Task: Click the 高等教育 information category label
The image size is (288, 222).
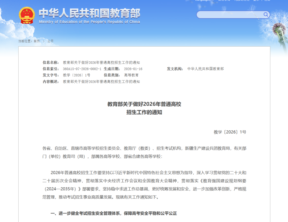Action: [x=131, y=75]
